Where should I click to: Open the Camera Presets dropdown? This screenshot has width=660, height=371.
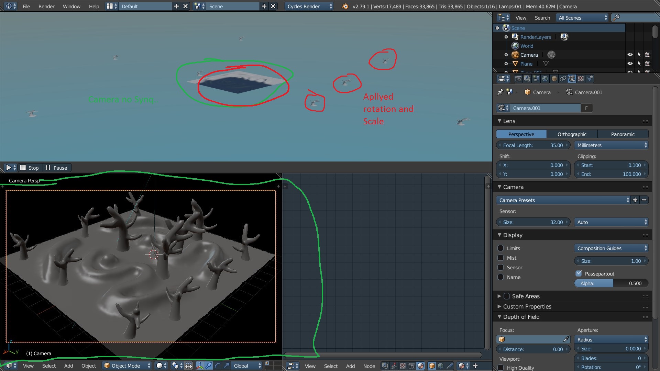click(x=563, y=200)
